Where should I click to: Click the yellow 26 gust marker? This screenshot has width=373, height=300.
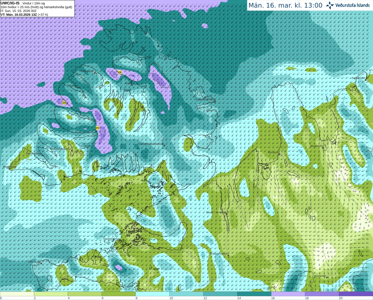click(x=119, y=72)
